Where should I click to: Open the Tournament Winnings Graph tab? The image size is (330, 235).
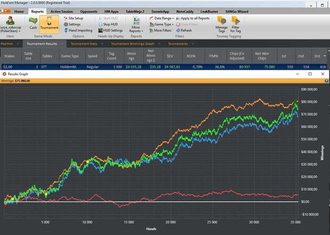point(132,44)
